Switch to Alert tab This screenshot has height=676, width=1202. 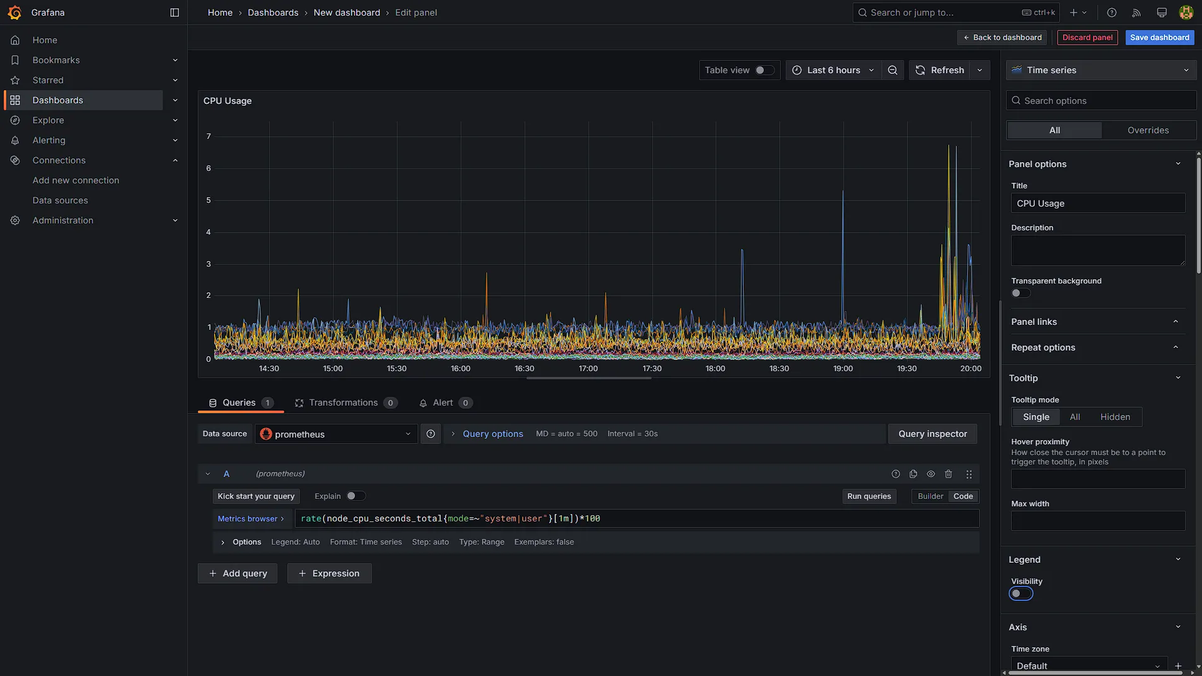coord(445,402)
